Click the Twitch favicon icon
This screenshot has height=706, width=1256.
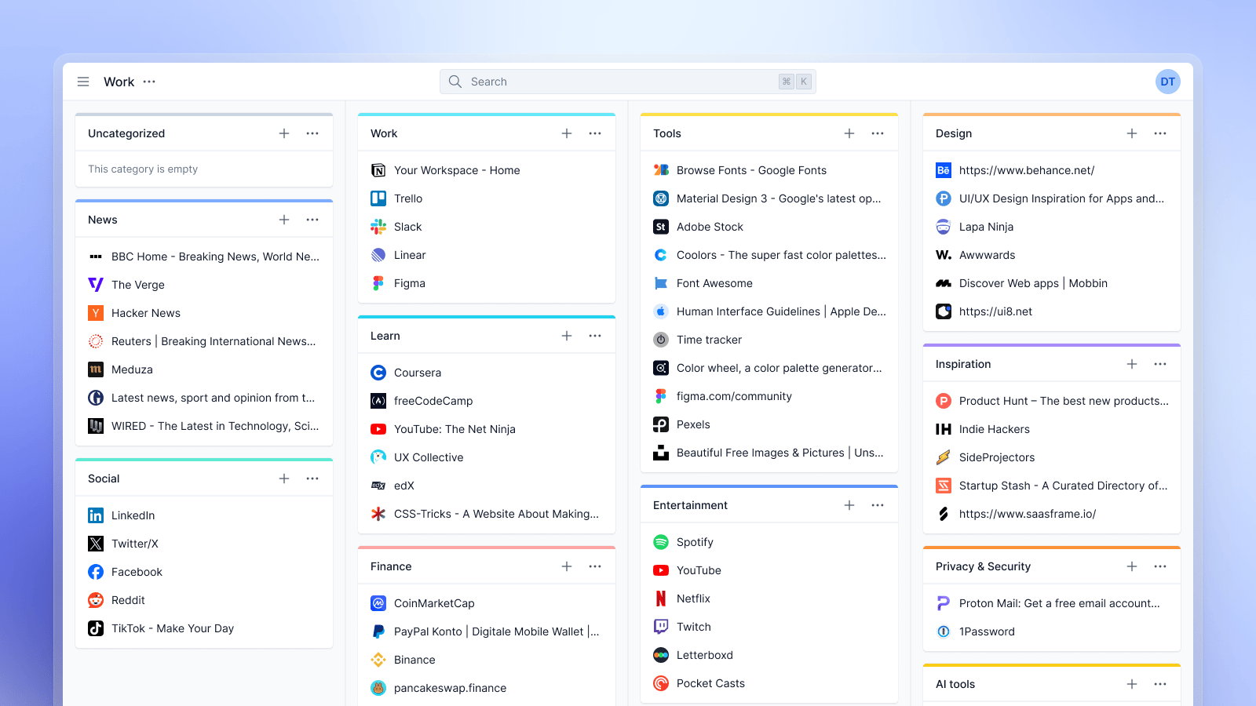[x=661, y=627]
